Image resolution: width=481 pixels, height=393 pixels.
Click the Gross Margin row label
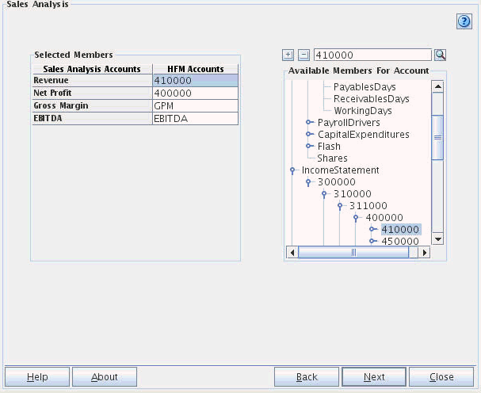point(93,106)
